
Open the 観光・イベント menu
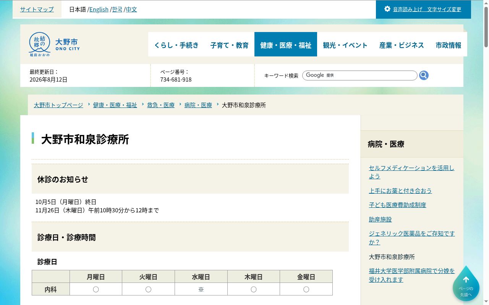(x=345, y=45)
